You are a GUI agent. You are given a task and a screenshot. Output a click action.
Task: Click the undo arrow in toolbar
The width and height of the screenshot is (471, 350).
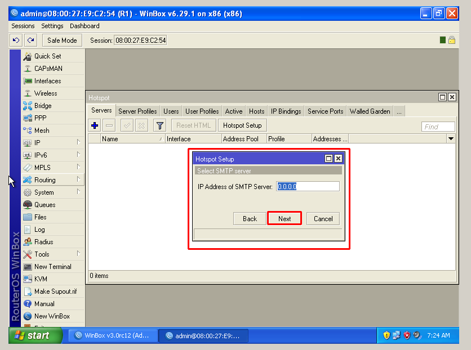[16, 40]
